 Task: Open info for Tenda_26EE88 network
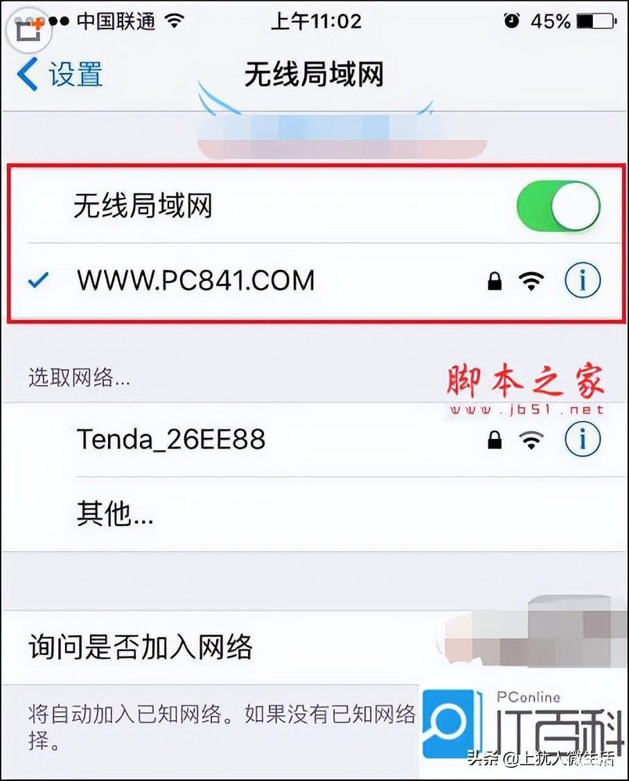tap(582, 439)
